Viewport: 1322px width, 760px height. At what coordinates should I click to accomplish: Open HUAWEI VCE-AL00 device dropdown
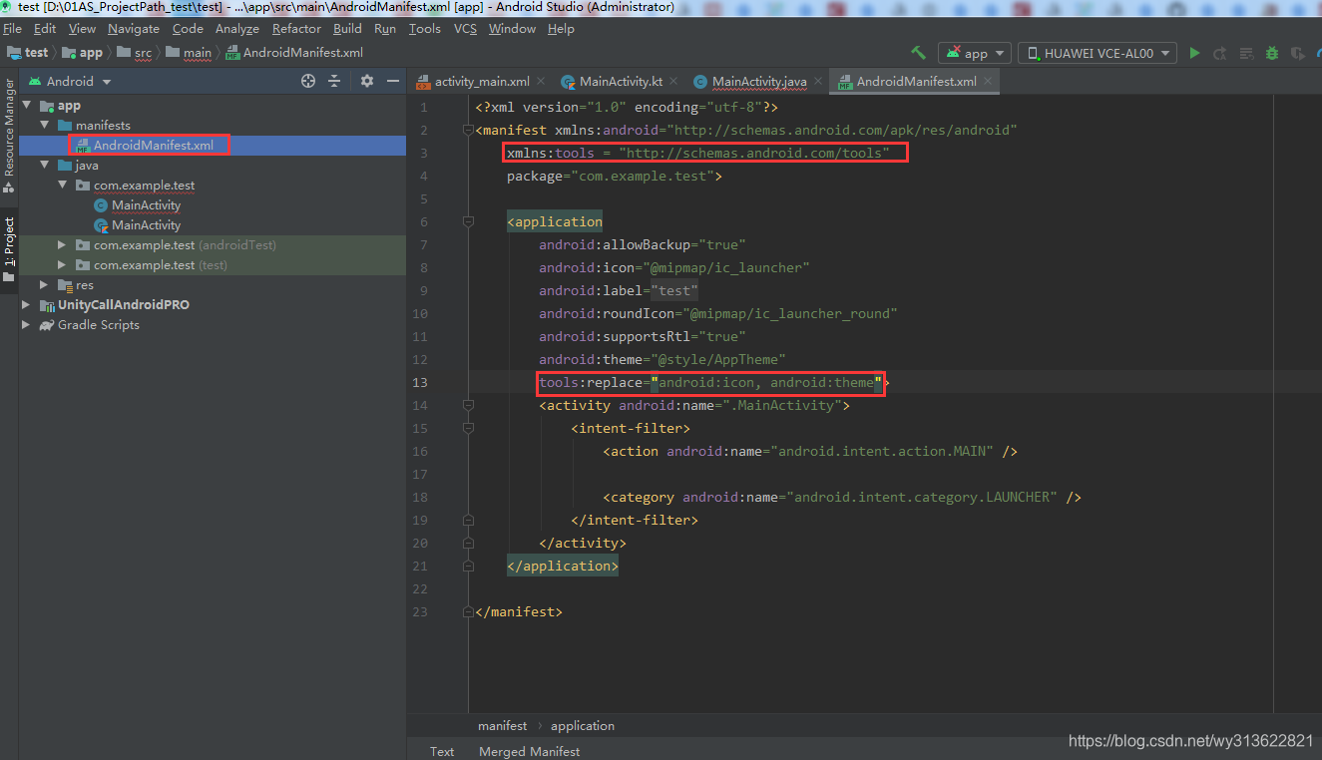point(1098,53)
